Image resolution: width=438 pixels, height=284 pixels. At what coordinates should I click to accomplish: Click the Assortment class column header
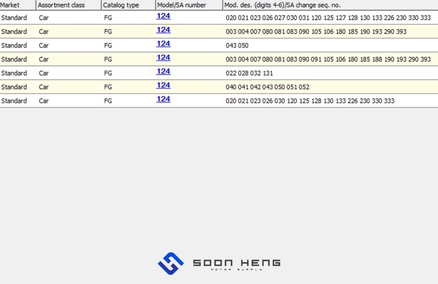pos(69,5)
